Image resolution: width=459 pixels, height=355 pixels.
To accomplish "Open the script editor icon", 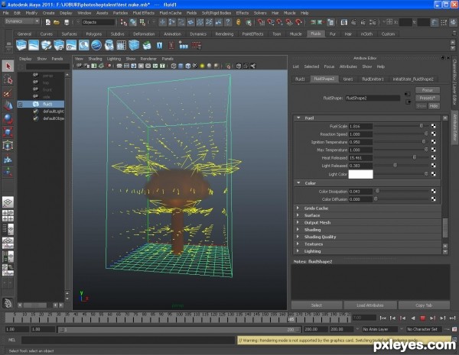I will [454, 340].
